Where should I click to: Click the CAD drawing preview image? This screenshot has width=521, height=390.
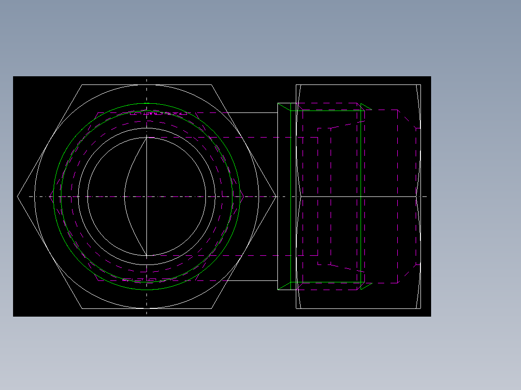222,196
